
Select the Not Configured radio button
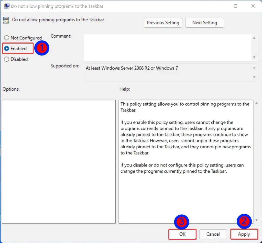point(6,38)
